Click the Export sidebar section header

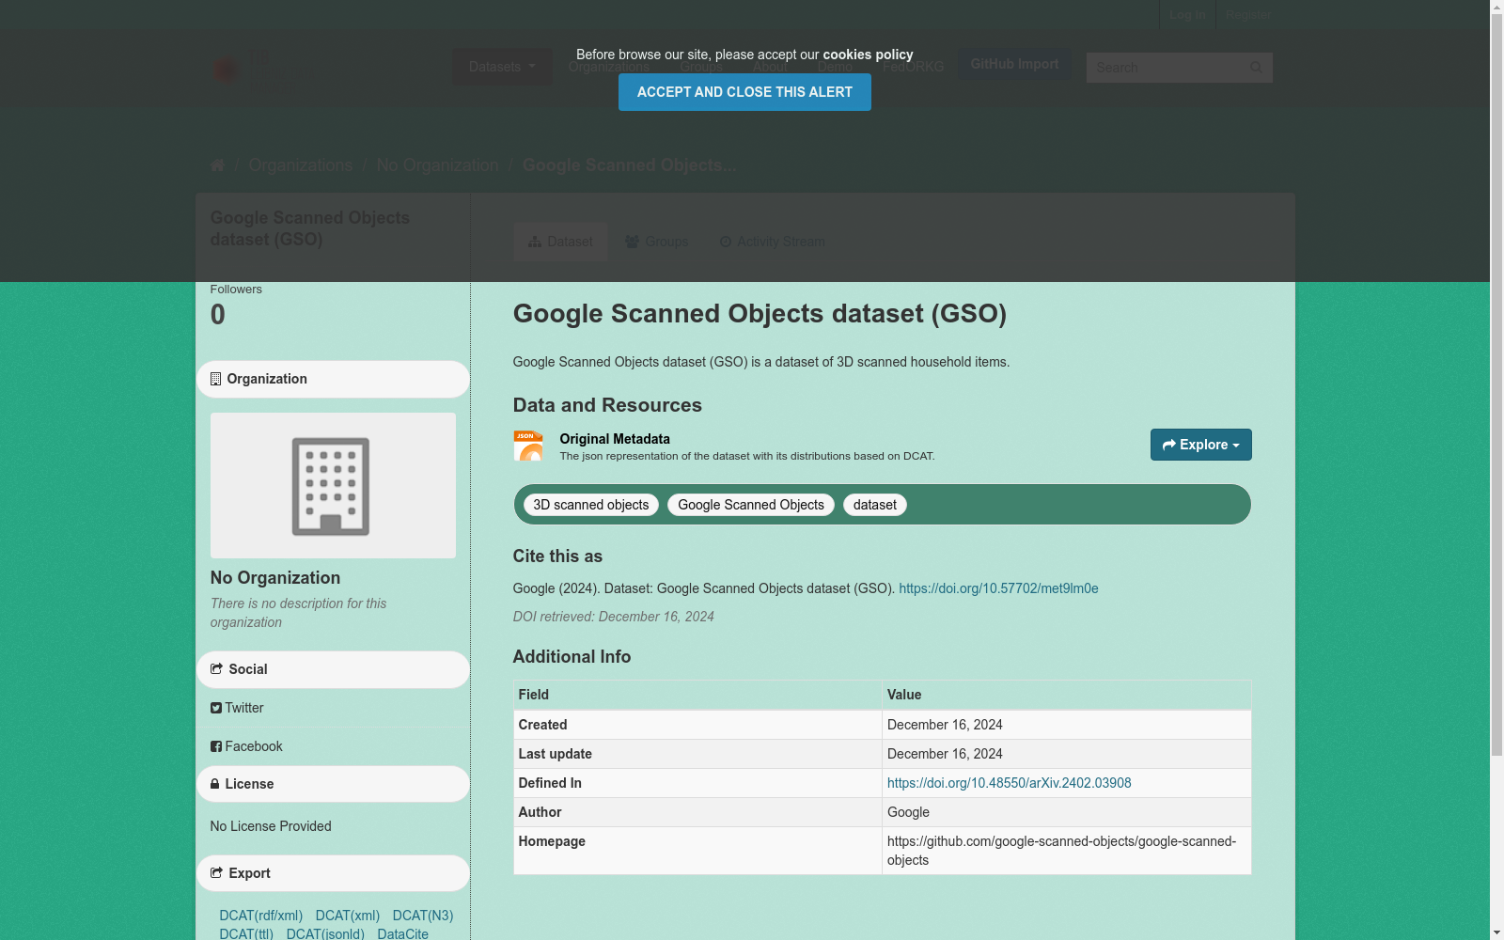coord(333,873)
